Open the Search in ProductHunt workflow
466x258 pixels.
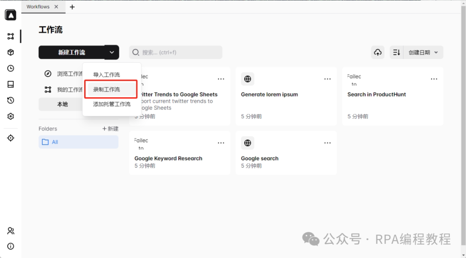coord(377,95)
